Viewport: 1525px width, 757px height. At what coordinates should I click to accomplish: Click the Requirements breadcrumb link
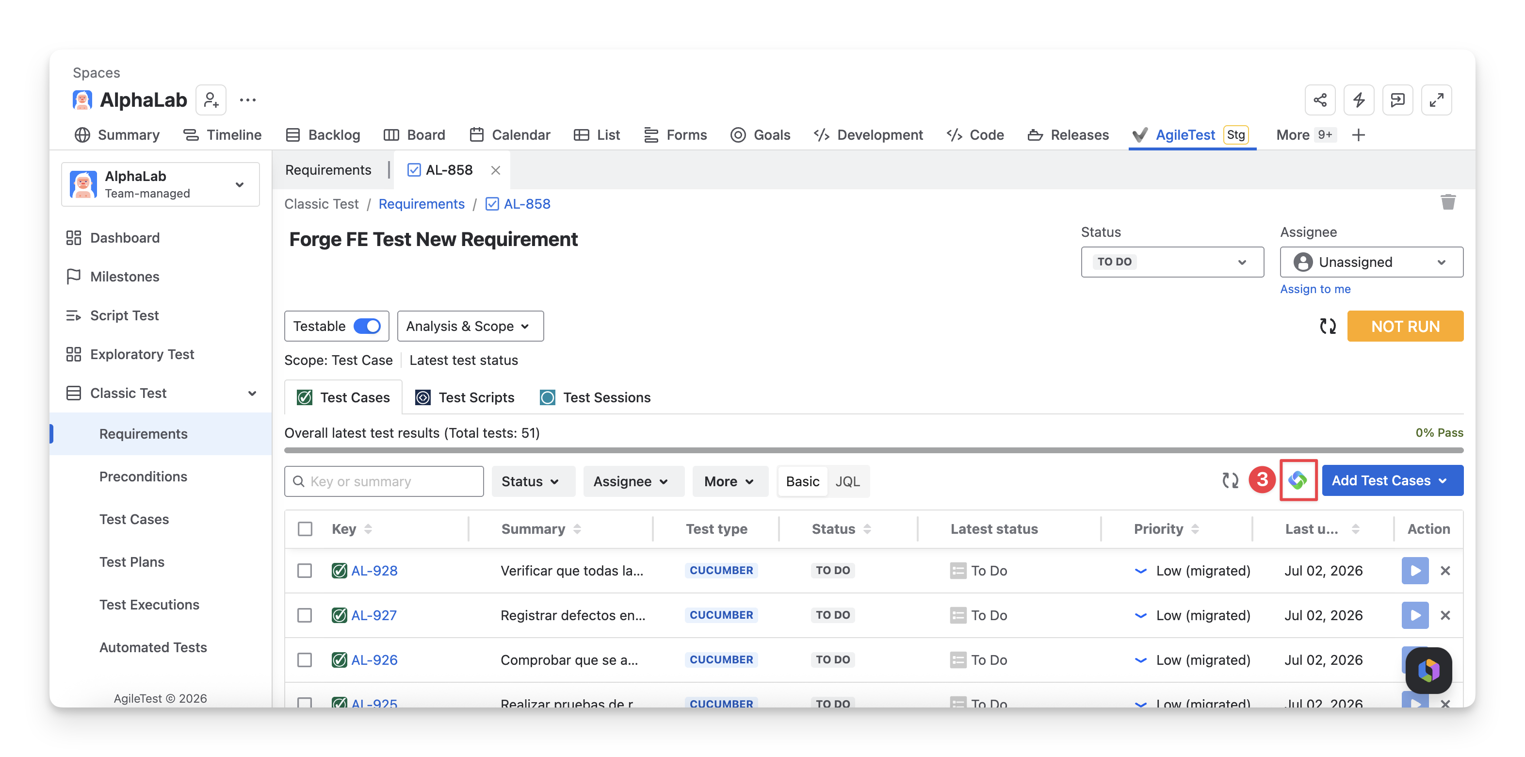pos(422,204)
